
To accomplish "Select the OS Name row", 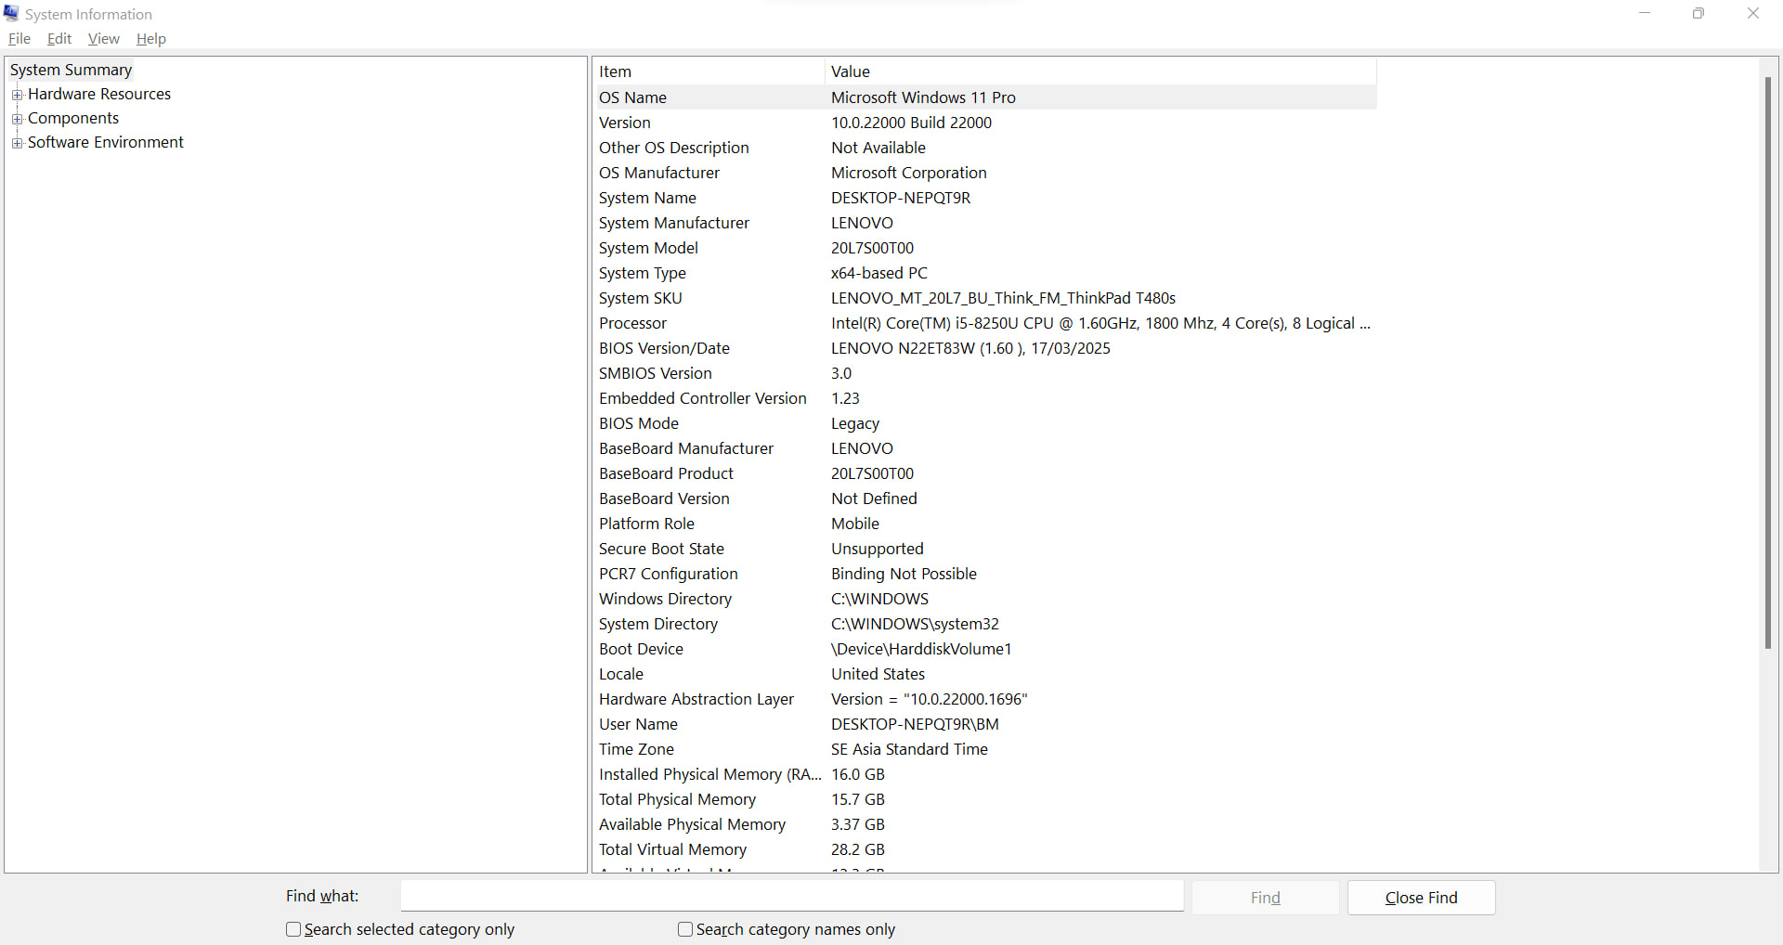I will pos(985,97).
